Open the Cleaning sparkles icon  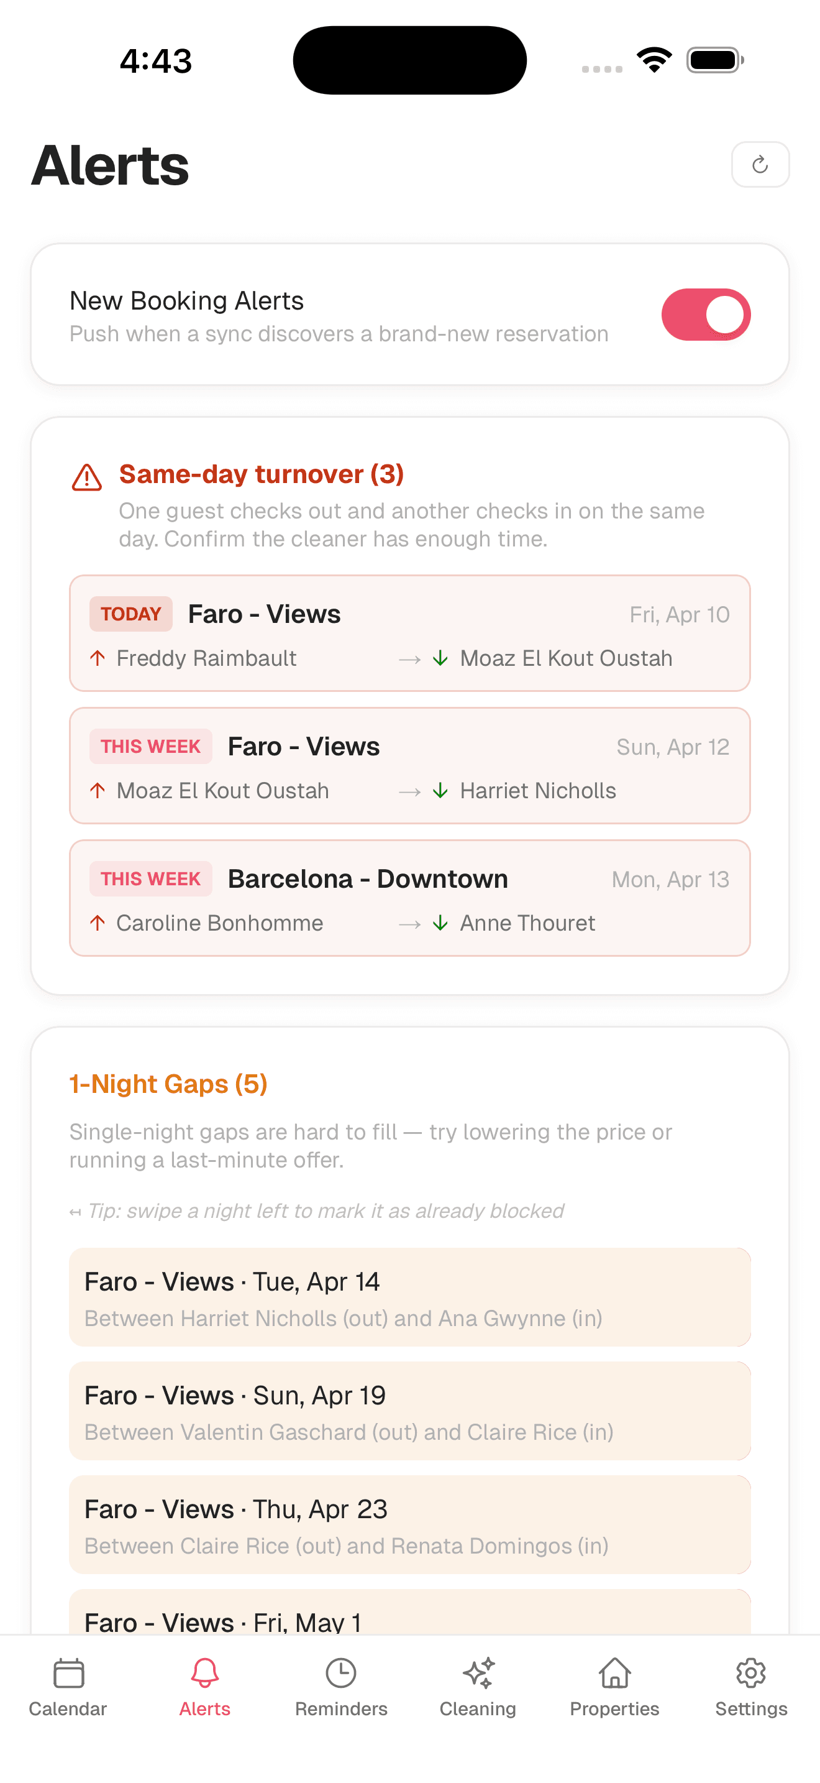tap(478, 1674)
